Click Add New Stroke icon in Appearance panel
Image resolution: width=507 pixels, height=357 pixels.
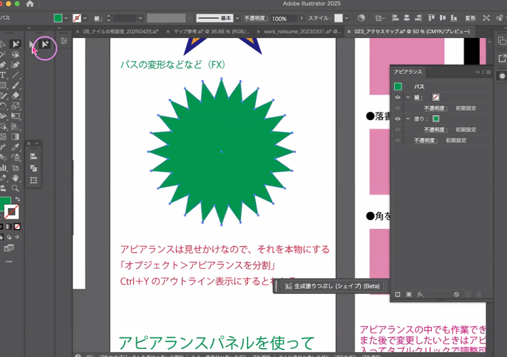[x=398, y=295]
